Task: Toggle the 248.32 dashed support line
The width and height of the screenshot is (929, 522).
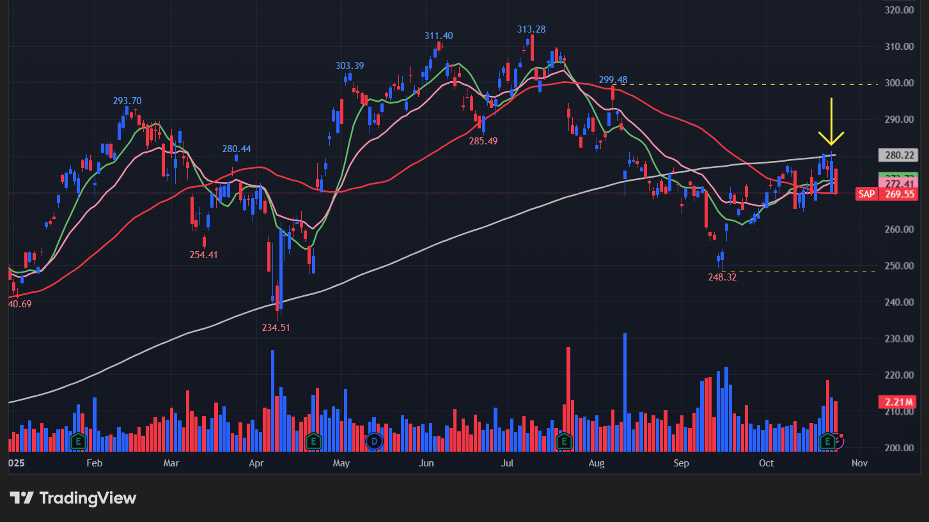Action: (799, 271)
